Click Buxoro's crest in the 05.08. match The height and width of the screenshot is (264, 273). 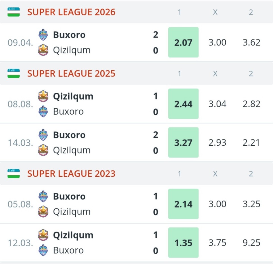43,196
